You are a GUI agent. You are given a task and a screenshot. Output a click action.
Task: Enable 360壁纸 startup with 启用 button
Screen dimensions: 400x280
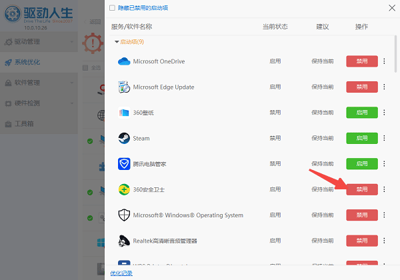click(362, 113)
